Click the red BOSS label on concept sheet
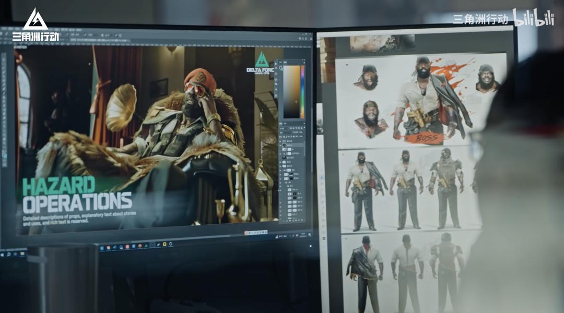Image resolution: width=564 pixels, height=313 pixels. pos(423,139)
